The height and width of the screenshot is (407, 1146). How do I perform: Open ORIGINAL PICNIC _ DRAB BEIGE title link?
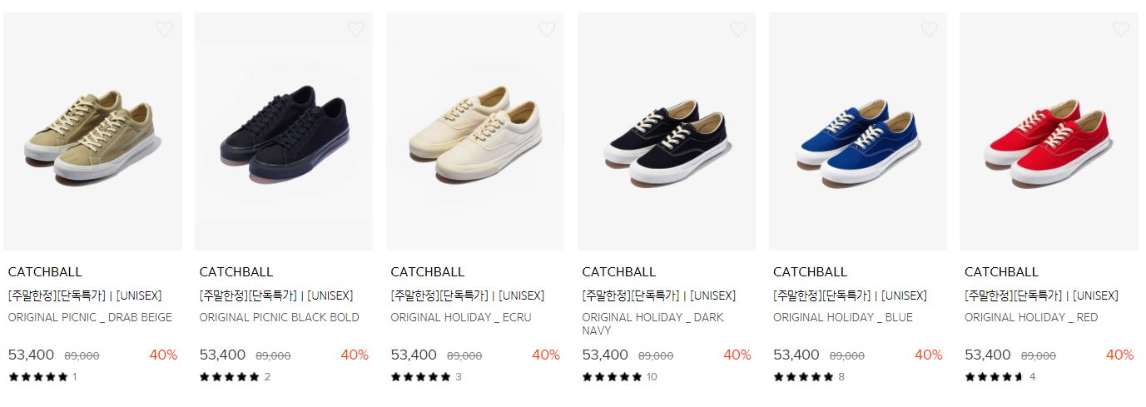click(90, 317)
